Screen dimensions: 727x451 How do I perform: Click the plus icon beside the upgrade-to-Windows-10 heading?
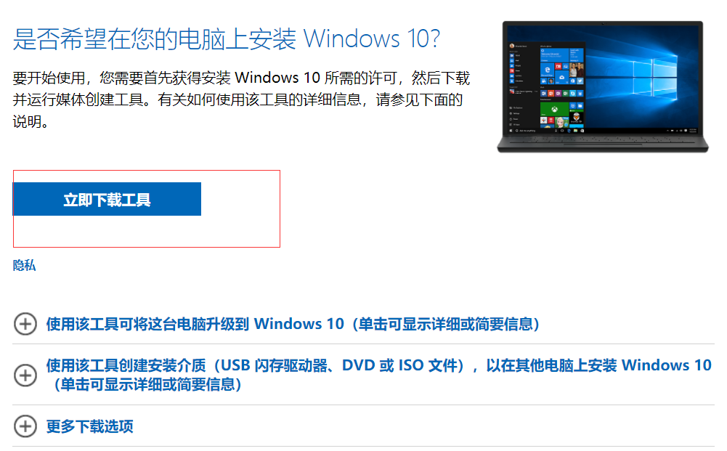(25, 323)
